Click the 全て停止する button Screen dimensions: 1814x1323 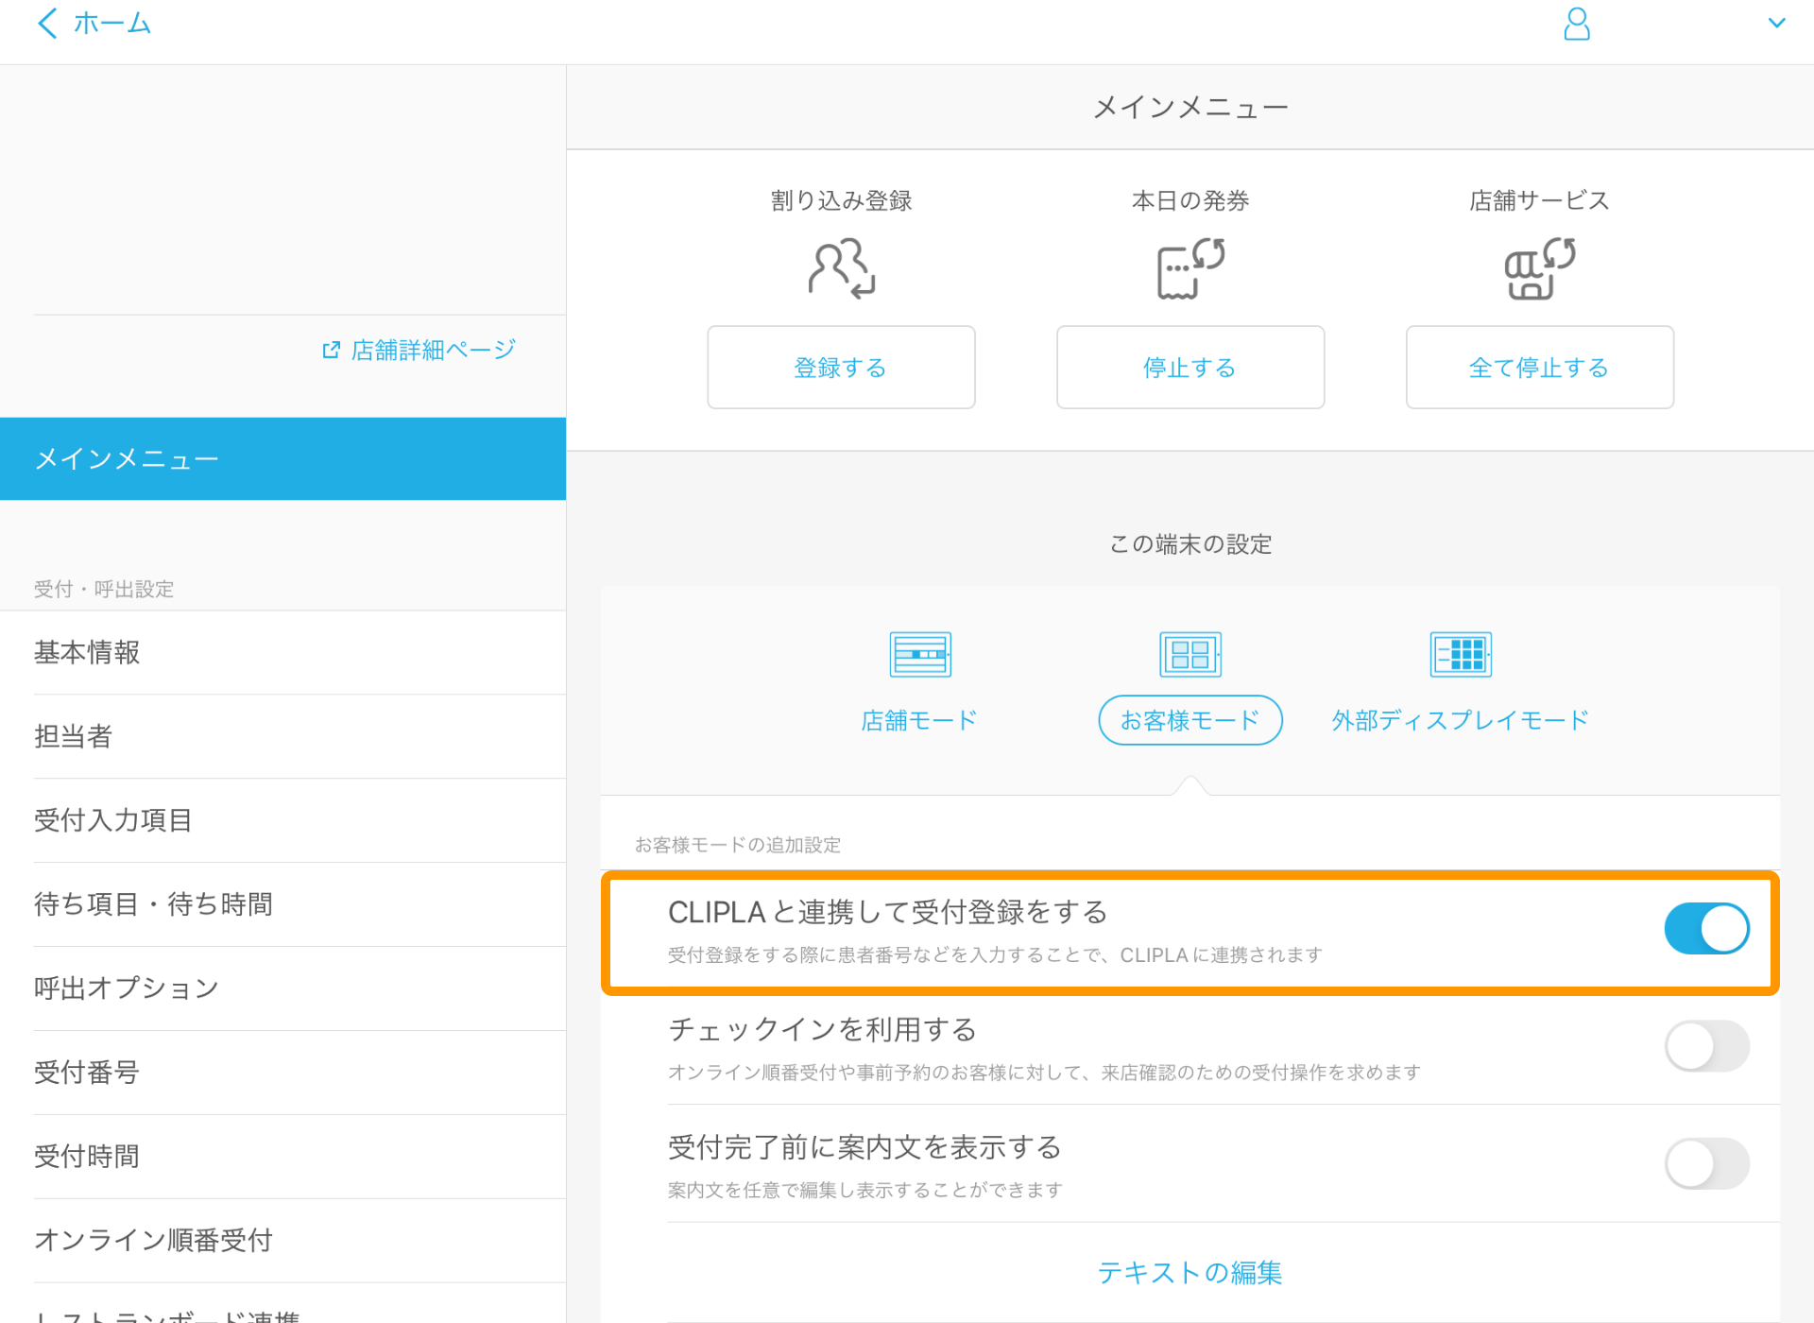[x=1540, y=368]
